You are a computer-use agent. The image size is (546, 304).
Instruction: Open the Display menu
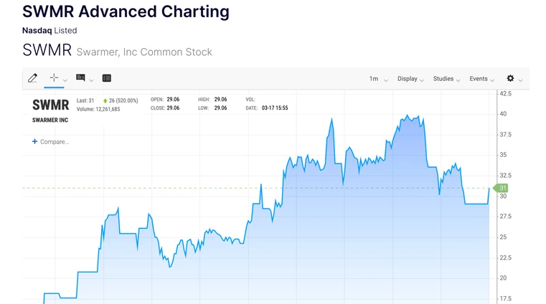[x=410, y=79]
